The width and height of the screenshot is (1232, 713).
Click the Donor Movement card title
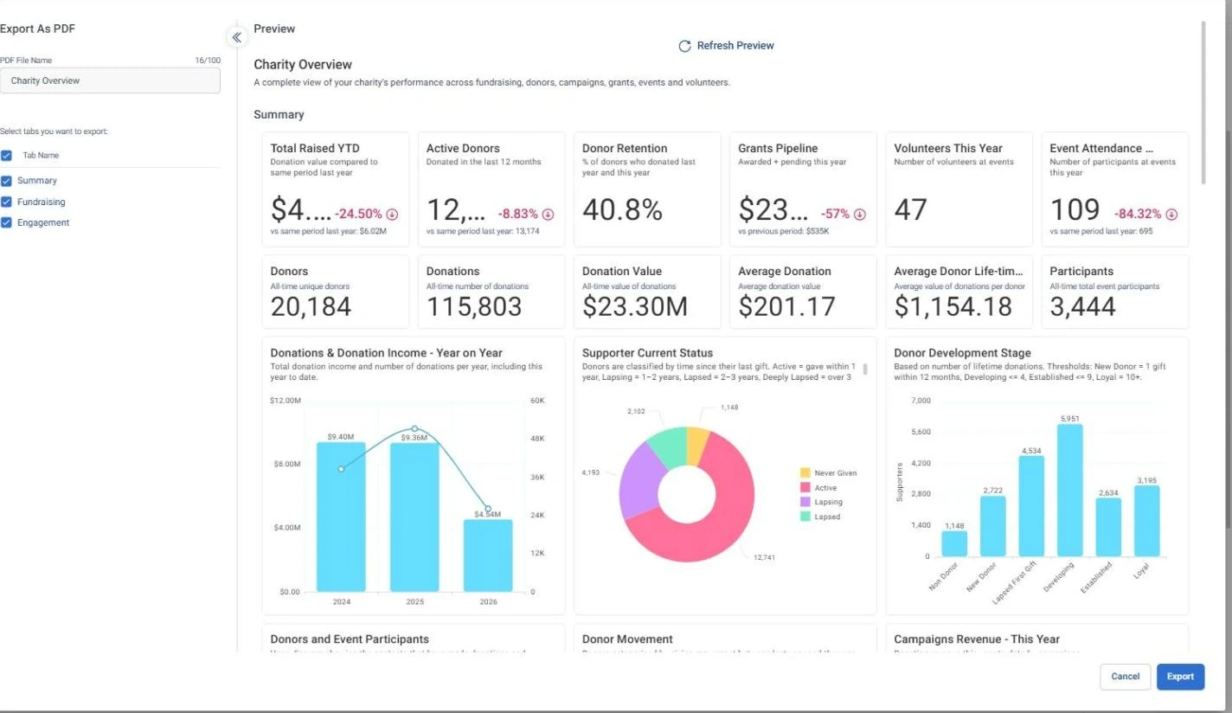[627, 639]
